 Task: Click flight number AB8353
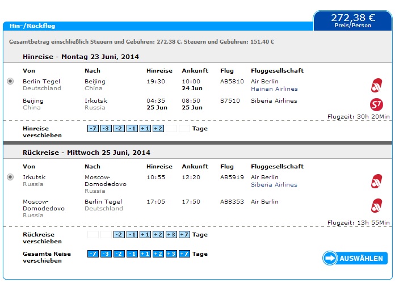(232, 202)
